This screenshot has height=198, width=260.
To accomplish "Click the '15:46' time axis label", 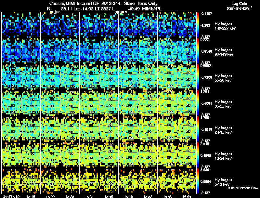I will point(128,196).
